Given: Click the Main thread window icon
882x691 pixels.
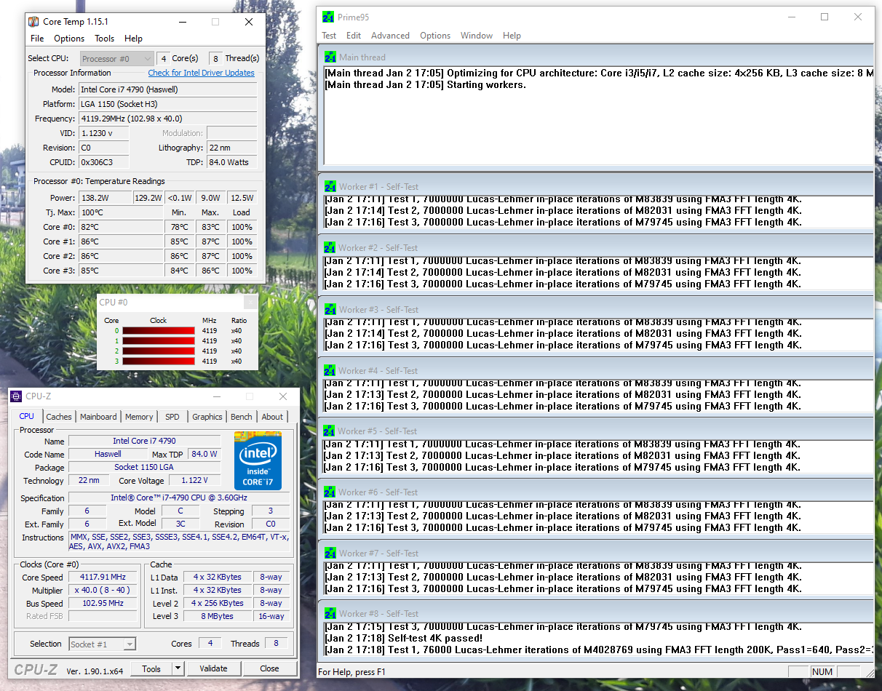Looking at the screenshot, I should click(x=330, y=57).
